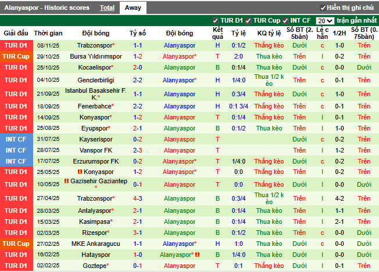Screen dimensions: 379x272
Task: Click the INT CF label dated 31/07/25
Action: (16, 139)
